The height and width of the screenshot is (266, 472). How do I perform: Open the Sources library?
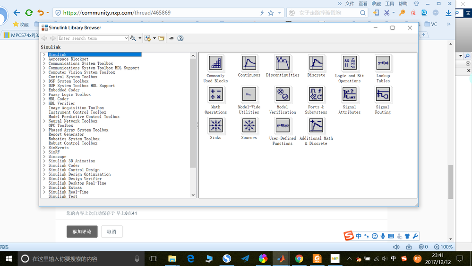pyautogui.click(x=249, y=125)
